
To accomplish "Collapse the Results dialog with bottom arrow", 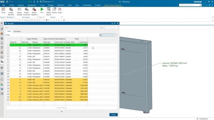I will (x=62, y=111).
